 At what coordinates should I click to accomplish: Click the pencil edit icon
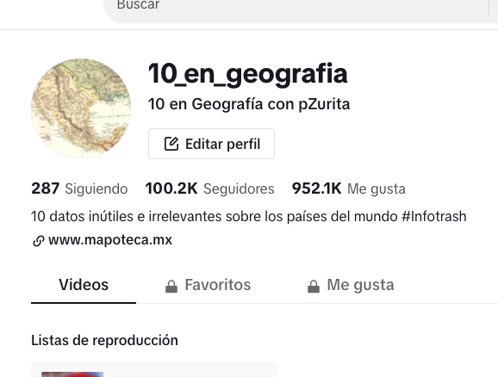pyautogui.click(x=171, y=144)
